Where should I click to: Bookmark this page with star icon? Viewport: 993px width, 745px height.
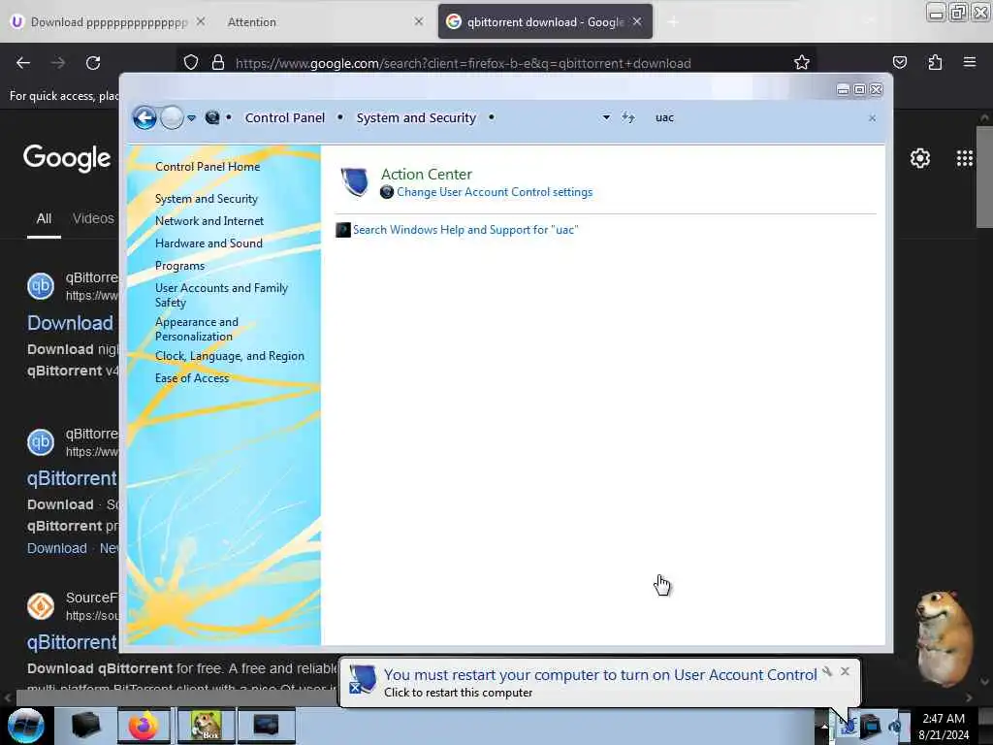tap(802, 63)
